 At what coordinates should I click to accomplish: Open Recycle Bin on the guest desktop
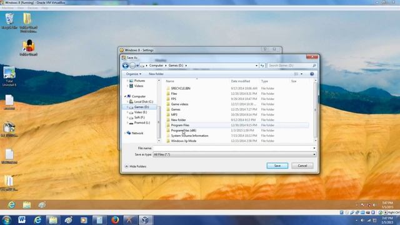tap(9, 21)
